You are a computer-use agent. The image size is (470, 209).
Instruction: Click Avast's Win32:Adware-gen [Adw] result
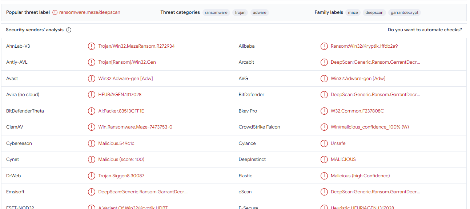click(125, 79)
